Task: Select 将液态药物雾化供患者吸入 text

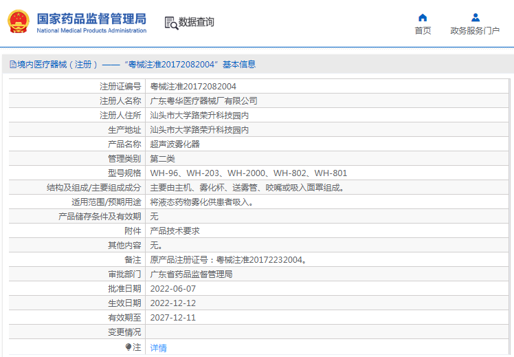Action: click(x=201, y=202)
